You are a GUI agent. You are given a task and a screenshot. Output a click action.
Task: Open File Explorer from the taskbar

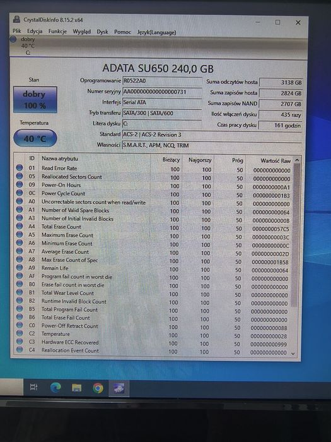76,388
